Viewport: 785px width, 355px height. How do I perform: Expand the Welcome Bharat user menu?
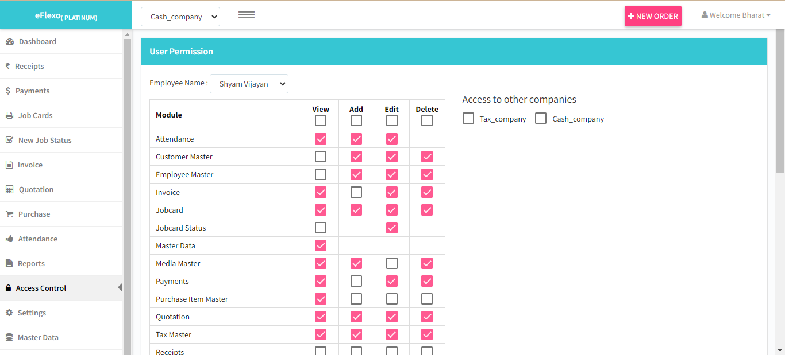pyautogui.click(x=736, y=15)
